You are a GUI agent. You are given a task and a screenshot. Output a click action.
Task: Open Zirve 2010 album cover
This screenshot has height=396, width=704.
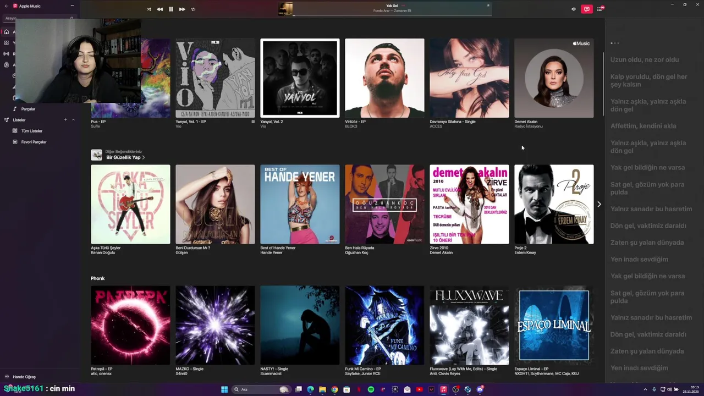coord(469,204)
